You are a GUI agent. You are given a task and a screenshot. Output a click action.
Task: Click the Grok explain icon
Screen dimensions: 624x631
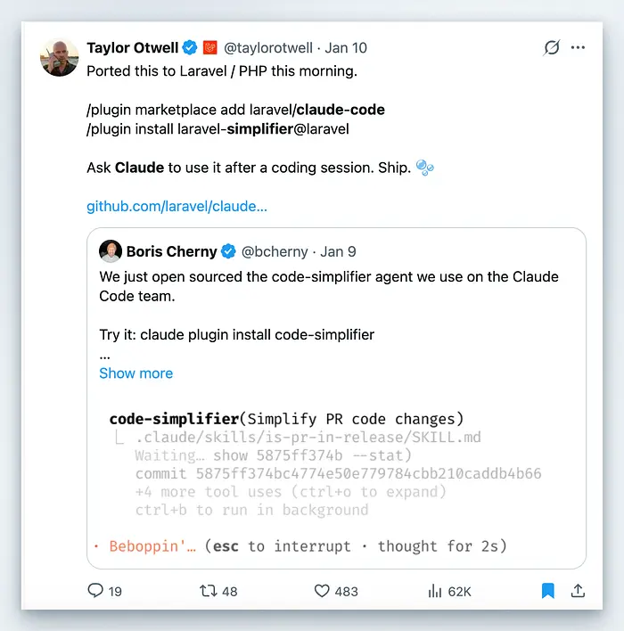[x=552, y=47]
